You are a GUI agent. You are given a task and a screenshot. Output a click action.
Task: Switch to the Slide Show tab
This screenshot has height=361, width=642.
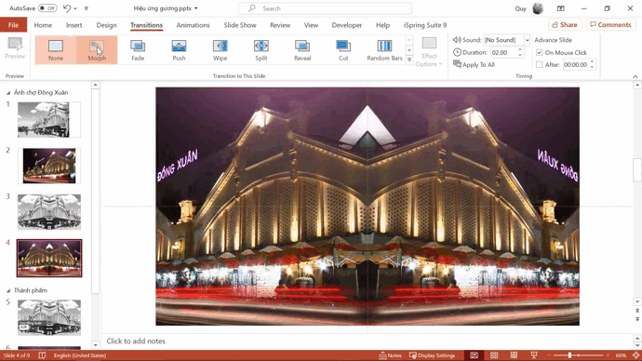[240, 25]
